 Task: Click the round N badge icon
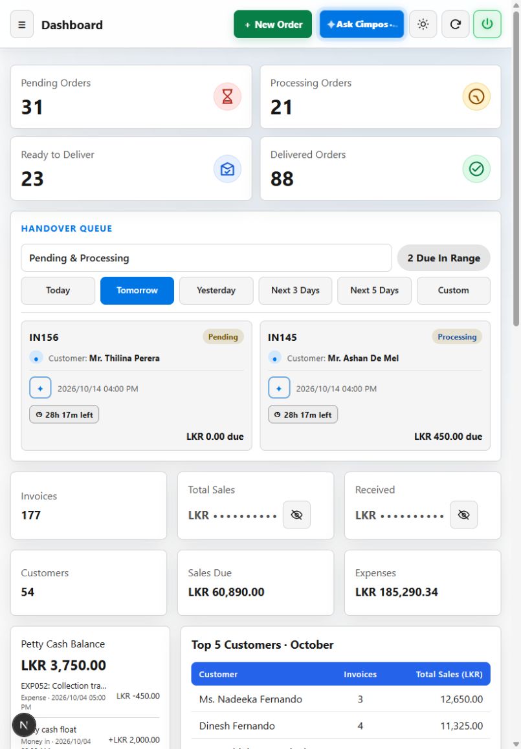point(24,725)
